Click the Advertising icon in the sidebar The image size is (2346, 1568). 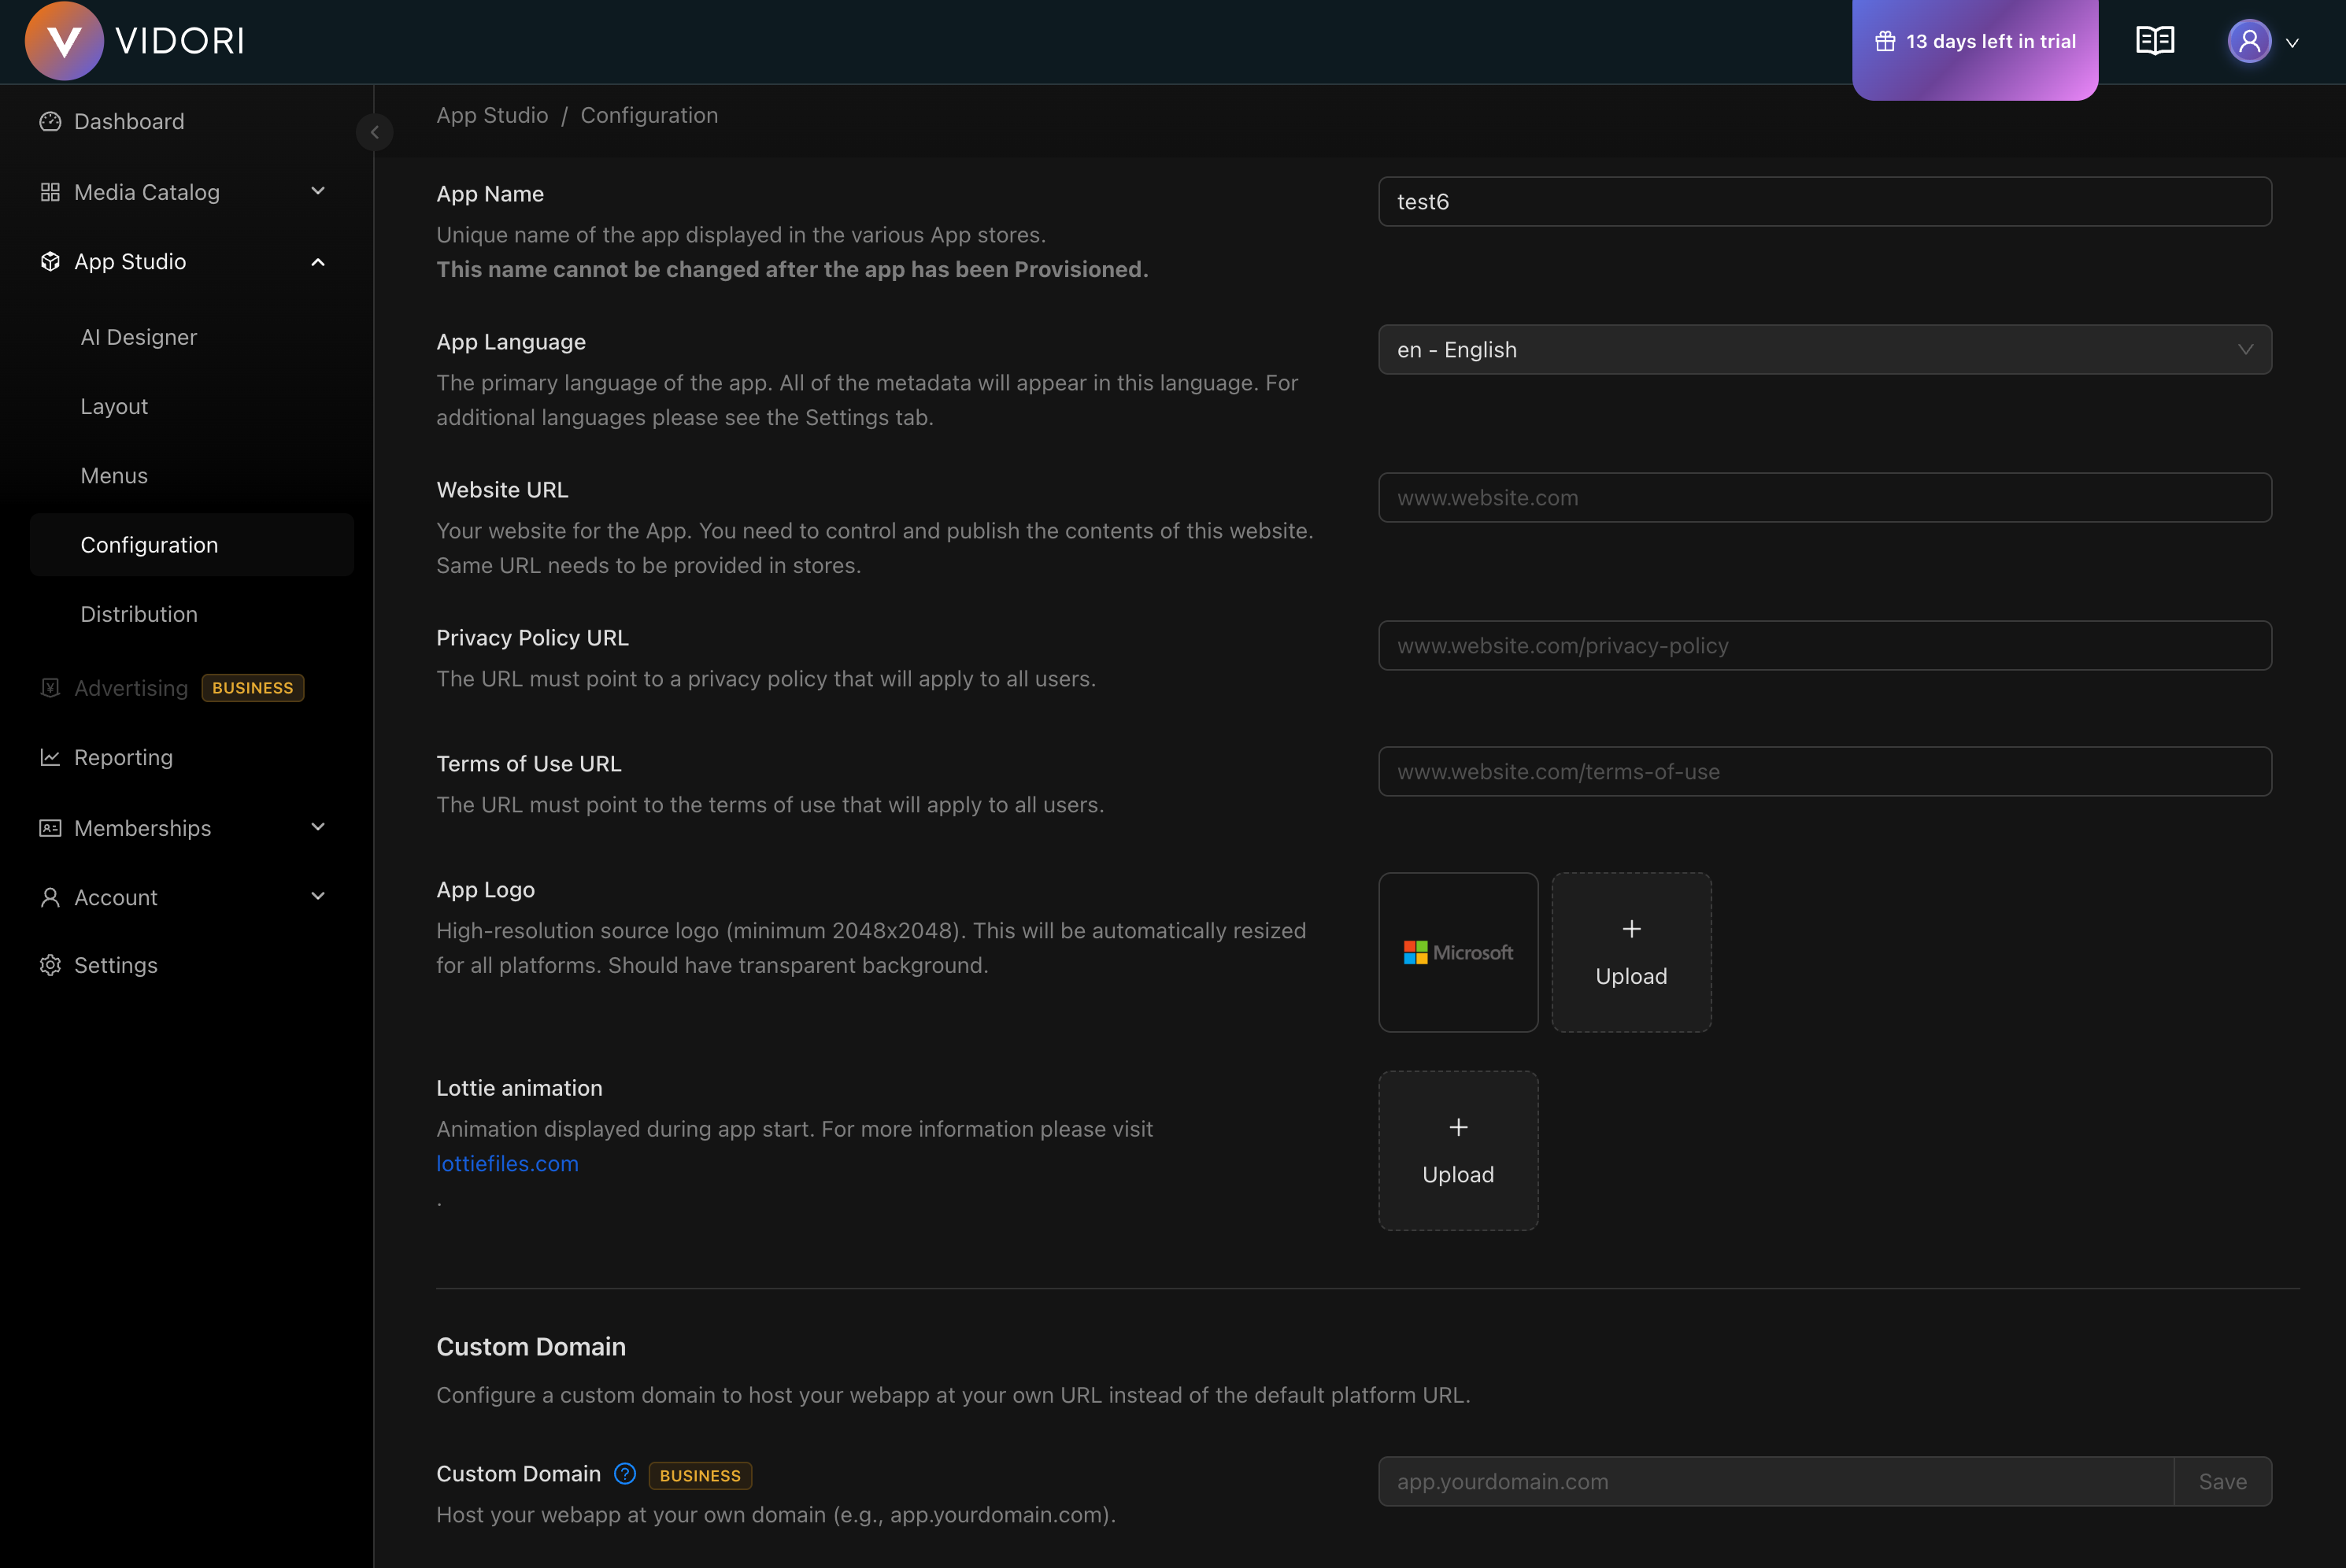coord(51,687)
